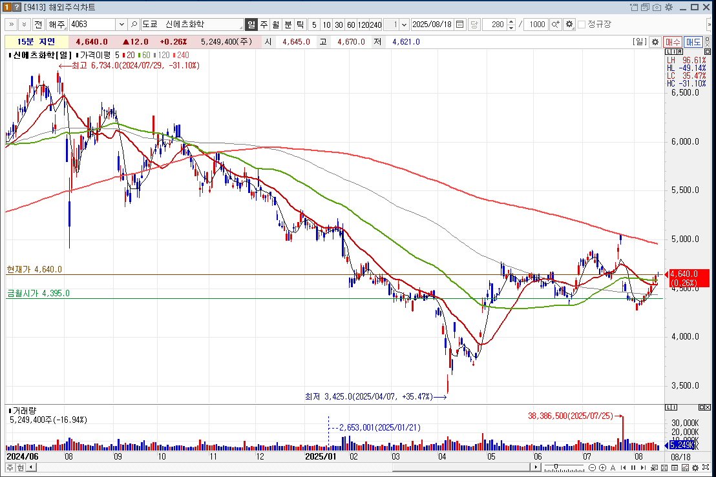This screenshot has height=477, width=716.
Task: Switch chart to 주 (weekly) period
Action: [x=264, y=25]
